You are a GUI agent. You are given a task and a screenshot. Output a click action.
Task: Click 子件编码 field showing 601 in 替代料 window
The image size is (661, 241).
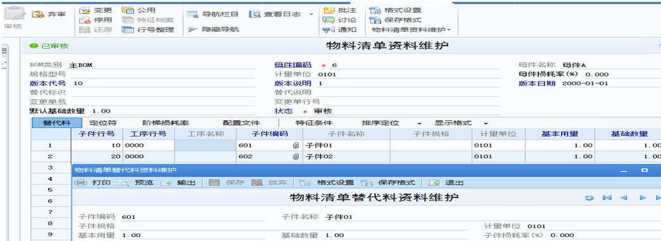(x=192, y=217)
